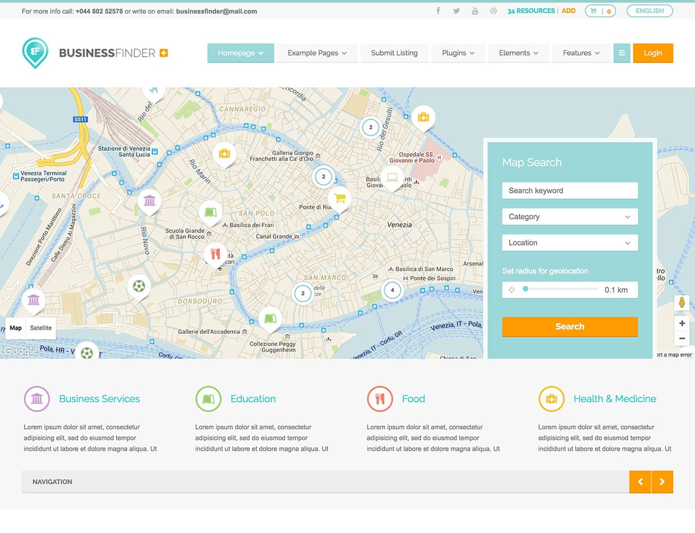The width and height of the screenshot is (695, 533).
Task: Click the orange Login button
Action: click(x=653, y=53)
